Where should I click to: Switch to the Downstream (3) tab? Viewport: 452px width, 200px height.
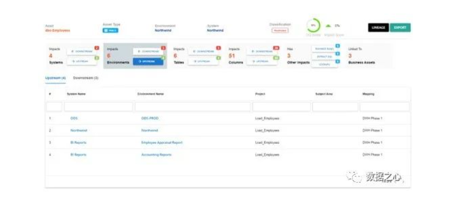point(86,78)
